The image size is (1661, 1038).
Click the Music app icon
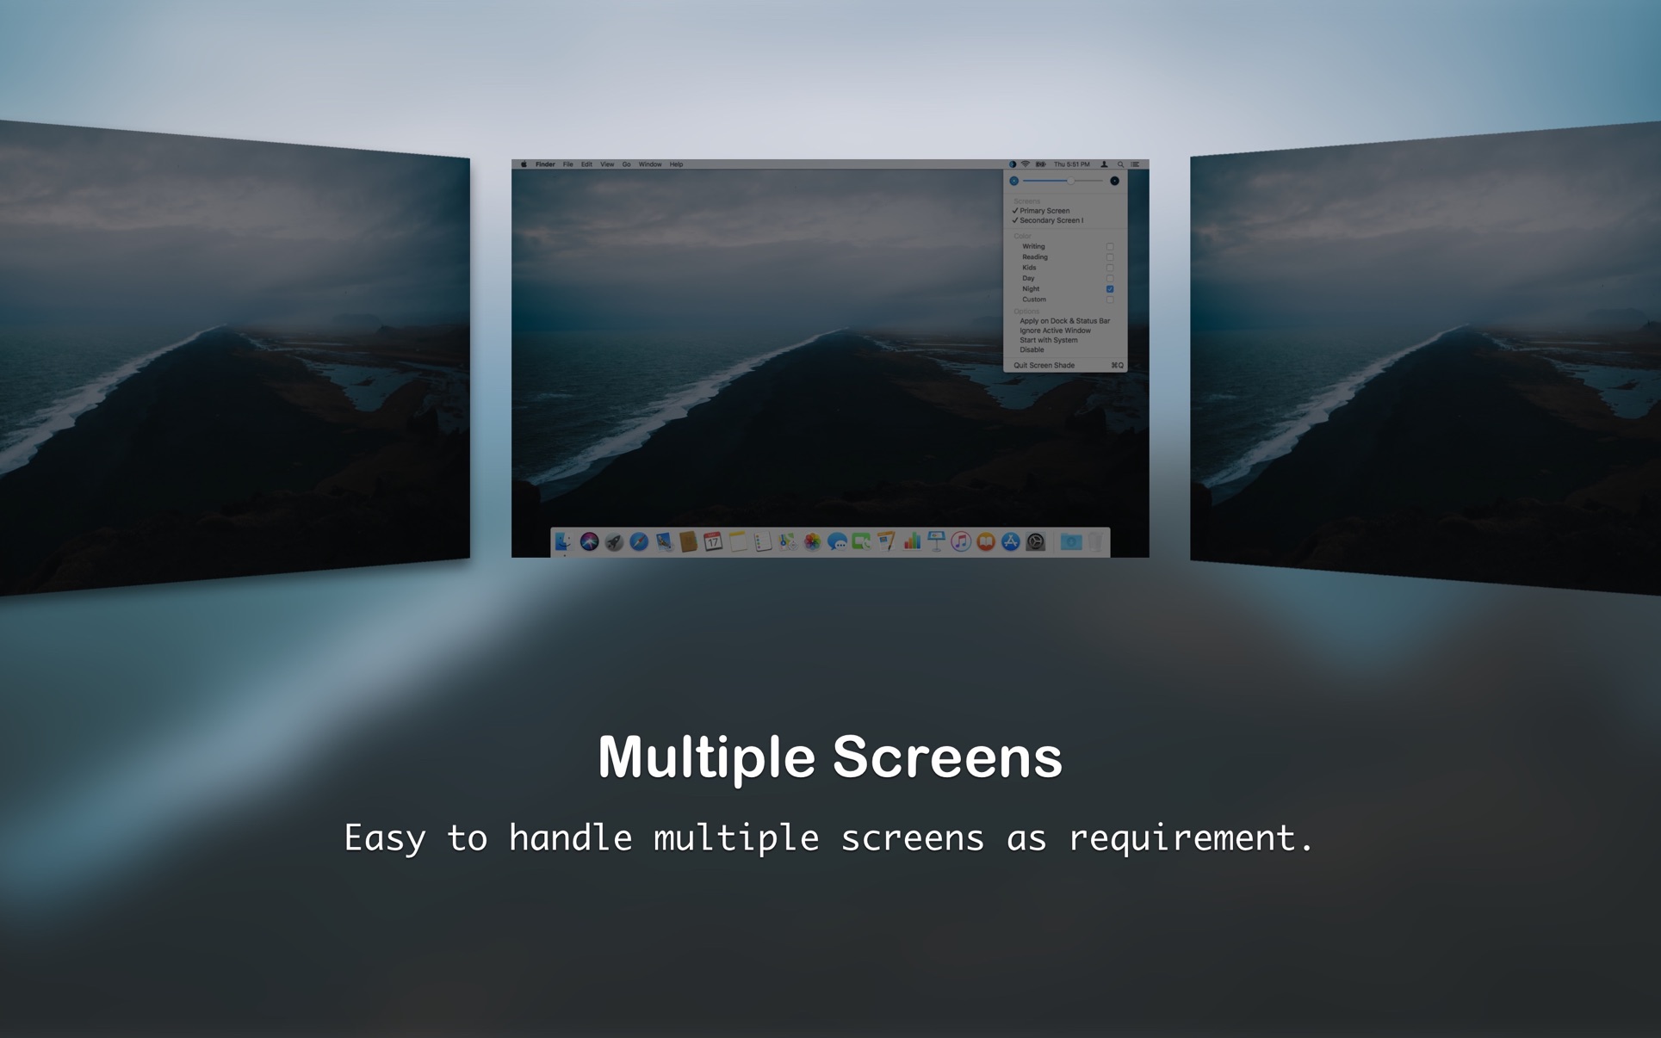click(x=962, y=543)
